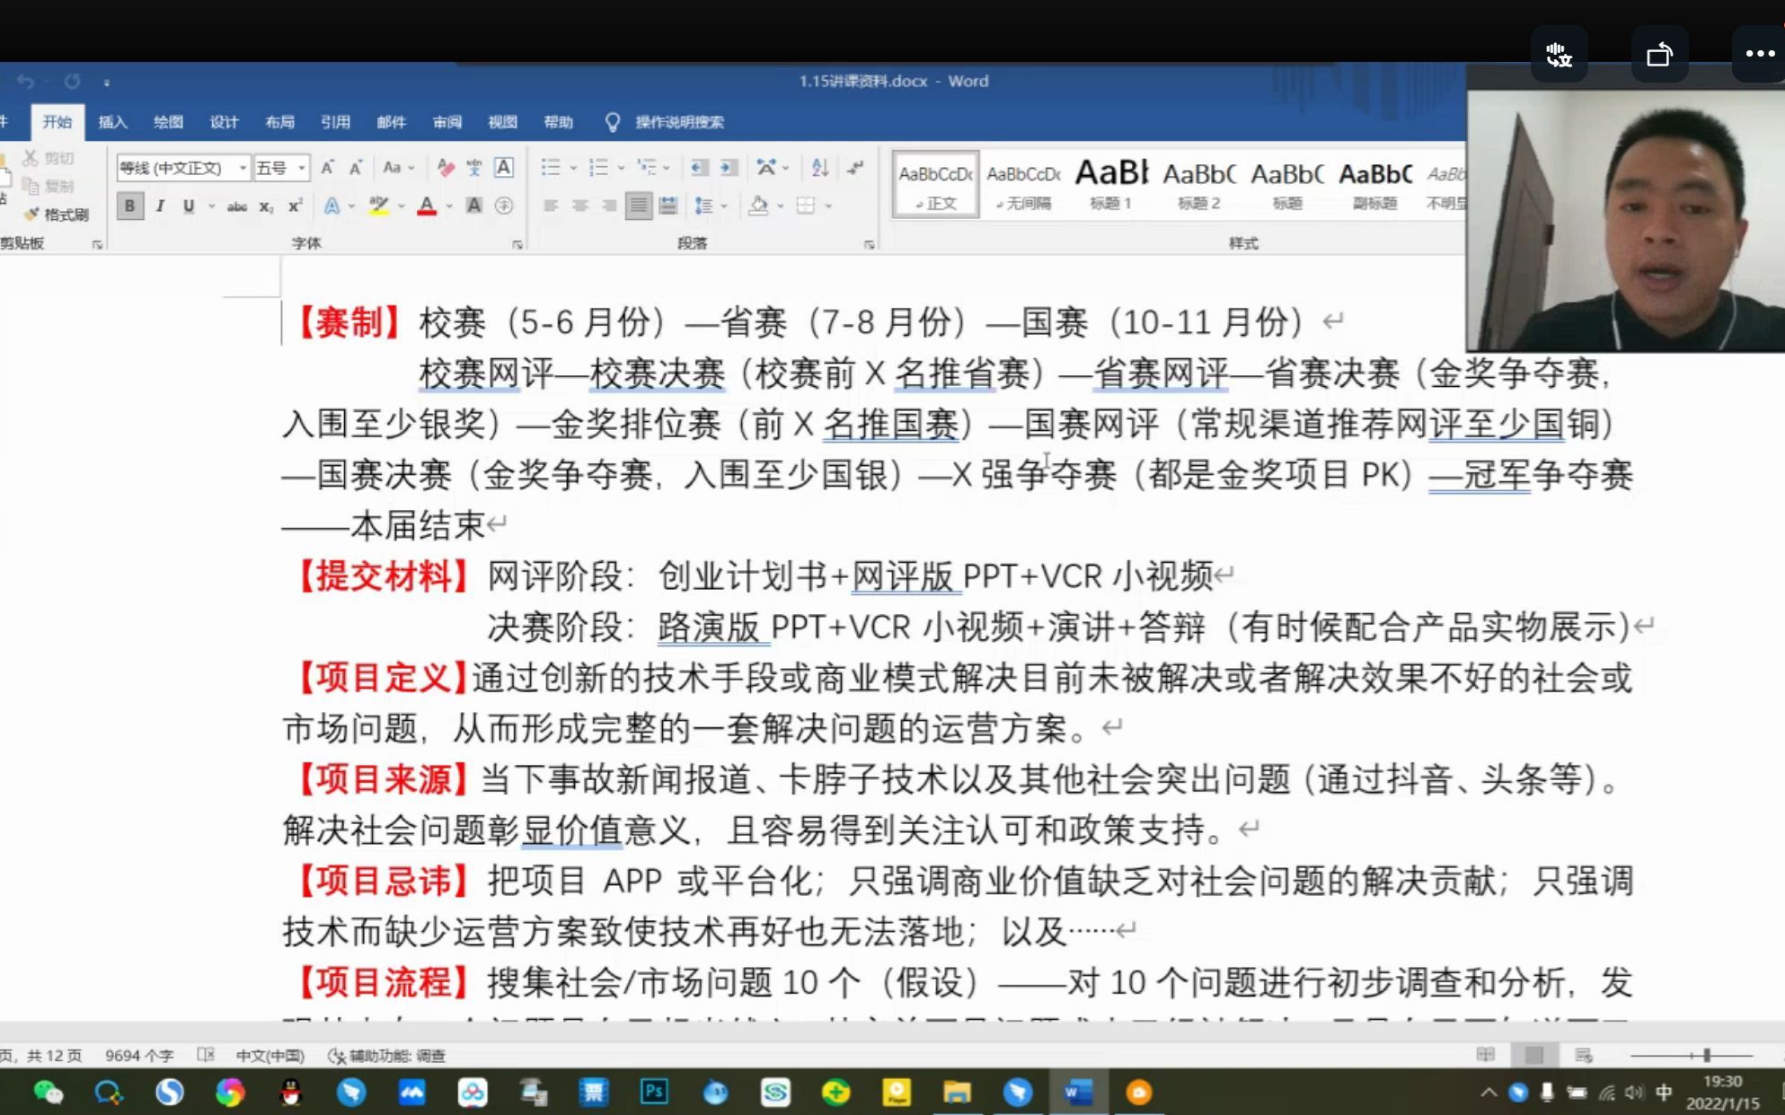Open the change case Aa dropdown

398,167
